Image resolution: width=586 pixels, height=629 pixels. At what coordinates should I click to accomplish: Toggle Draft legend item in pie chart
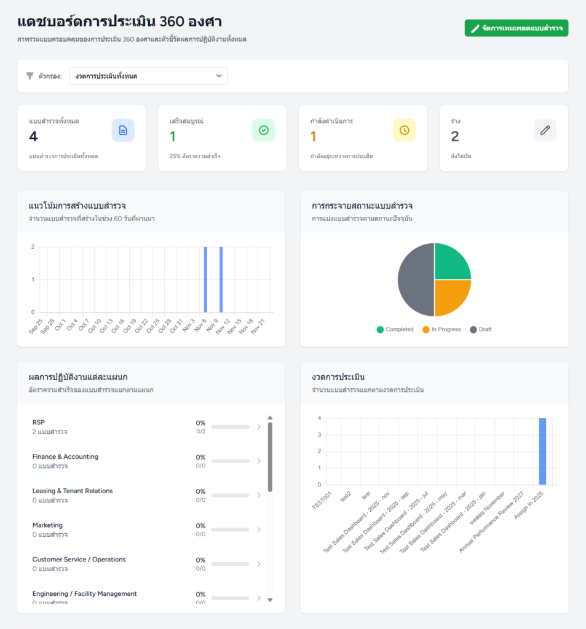coord(480,329)
